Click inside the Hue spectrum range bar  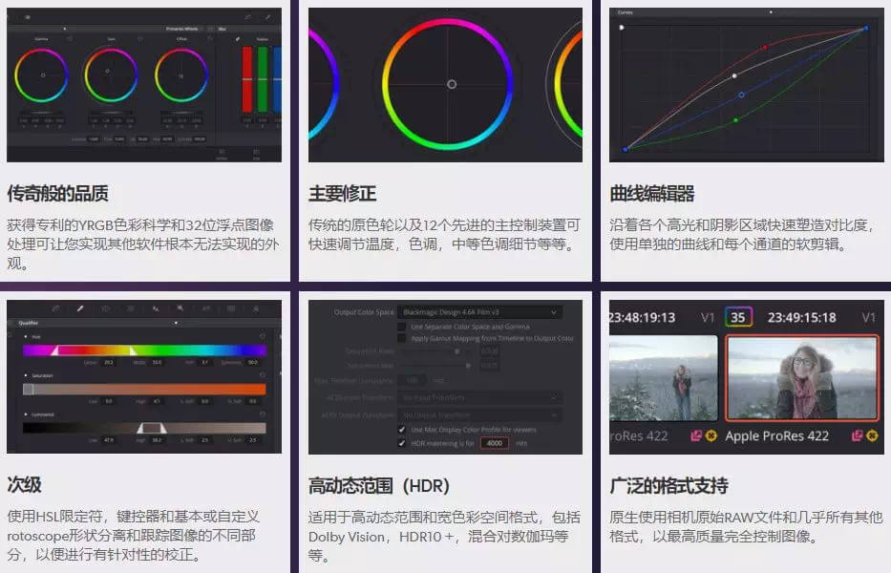point(144,350)
